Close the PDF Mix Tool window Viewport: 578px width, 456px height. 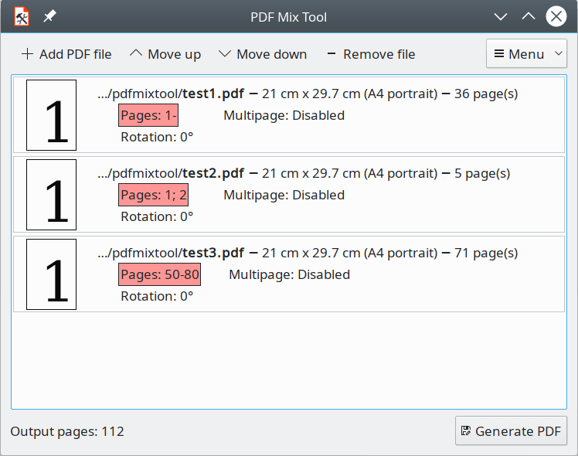coord(556,16)
